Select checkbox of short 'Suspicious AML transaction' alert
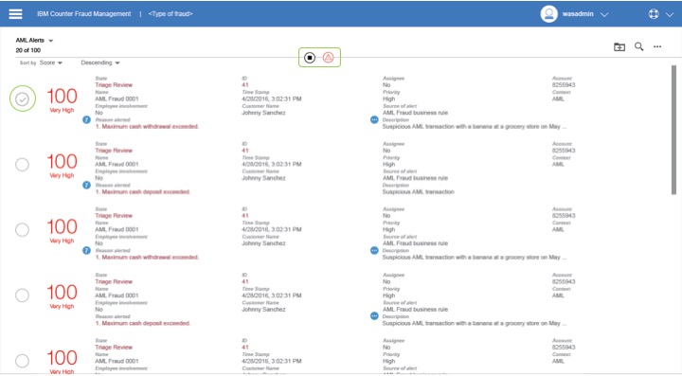Viewport: 682px width, 376px height. pyautogui.click(x=22, y=165)
